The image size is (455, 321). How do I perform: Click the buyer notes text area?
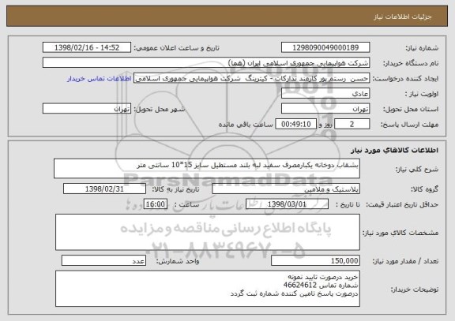208,289
